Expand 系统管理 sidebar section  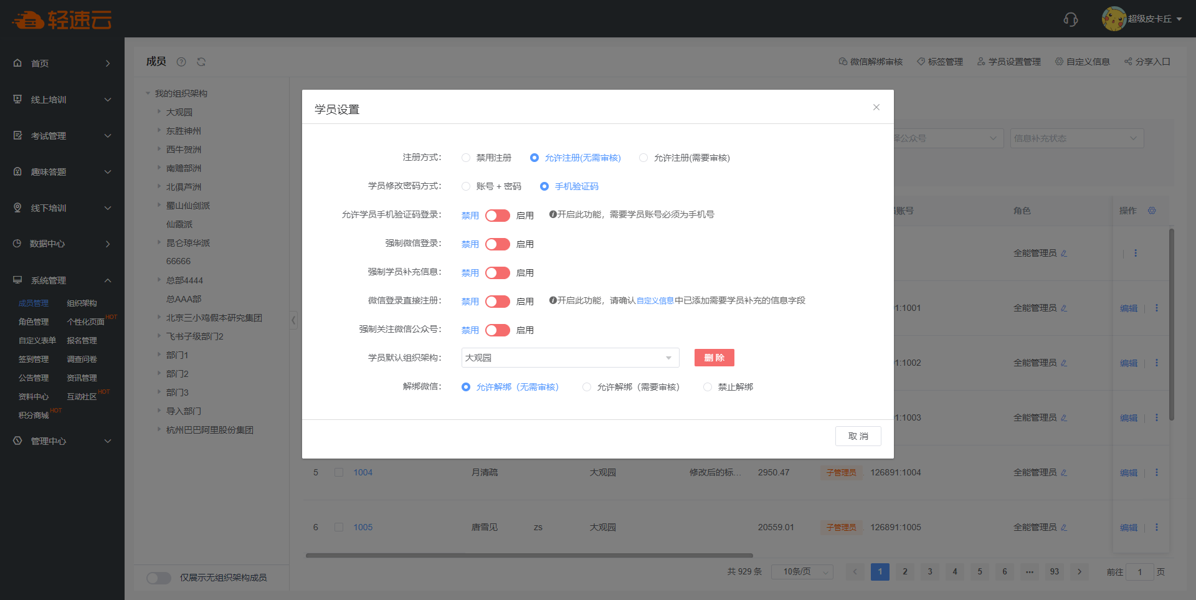point(62,280)
